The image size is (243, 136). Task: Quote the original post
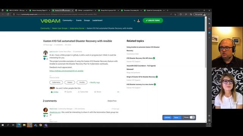68,92
